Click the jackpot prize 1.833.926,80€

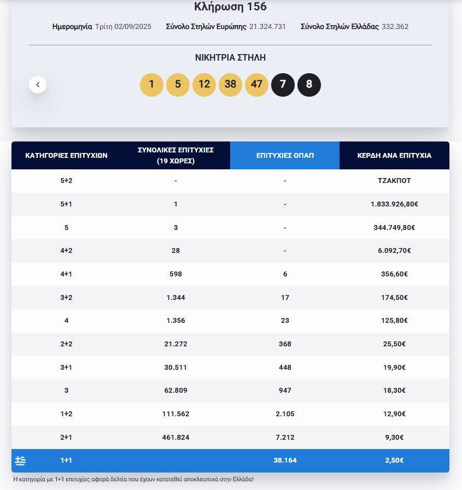click(x=394, y=204)
